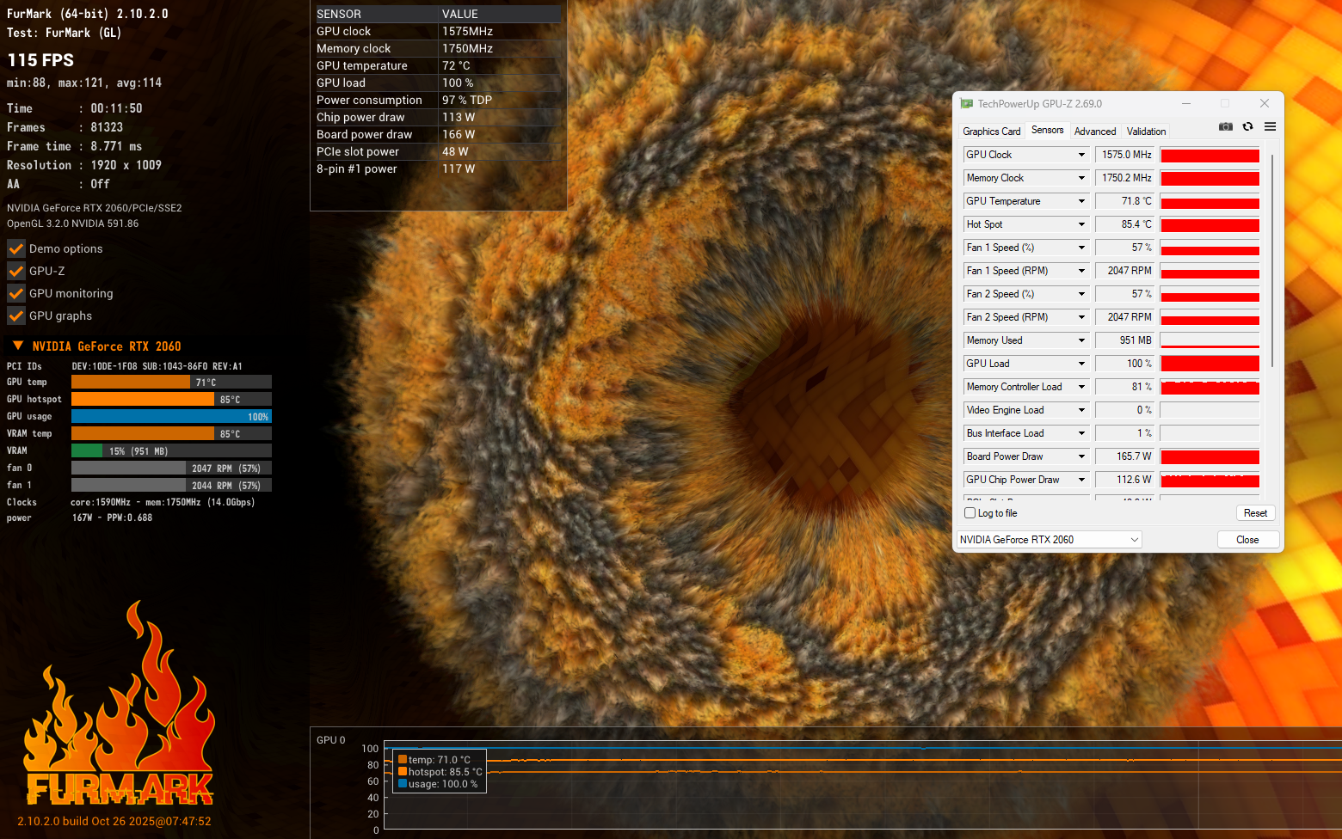1342x839 pixels.
Task: Click the Memory Controller Load history graph
Action: (1210, 387)
